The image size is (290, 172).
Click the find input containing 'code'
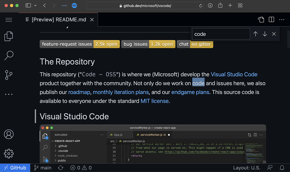(x=221, y=34)
